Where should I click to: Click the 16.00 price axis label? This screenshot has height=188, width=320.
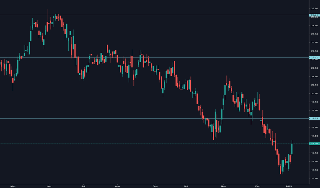(315, 162)
